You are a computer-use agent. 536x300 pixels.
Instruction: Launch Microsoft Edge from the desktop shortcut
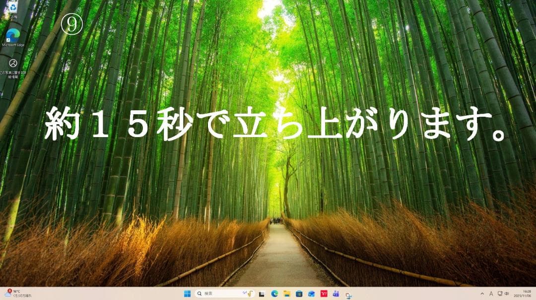point(13,35)
